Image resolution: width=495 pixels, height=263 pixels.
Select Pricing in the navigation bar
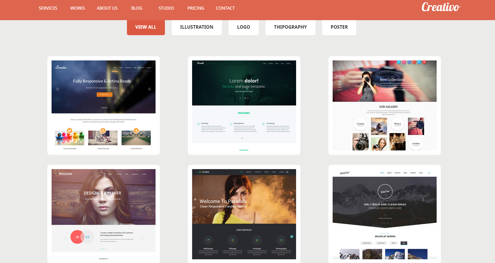196,8
